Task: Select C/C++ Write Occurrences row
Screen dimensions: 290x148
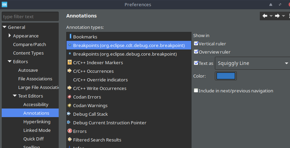Action: 129,88
